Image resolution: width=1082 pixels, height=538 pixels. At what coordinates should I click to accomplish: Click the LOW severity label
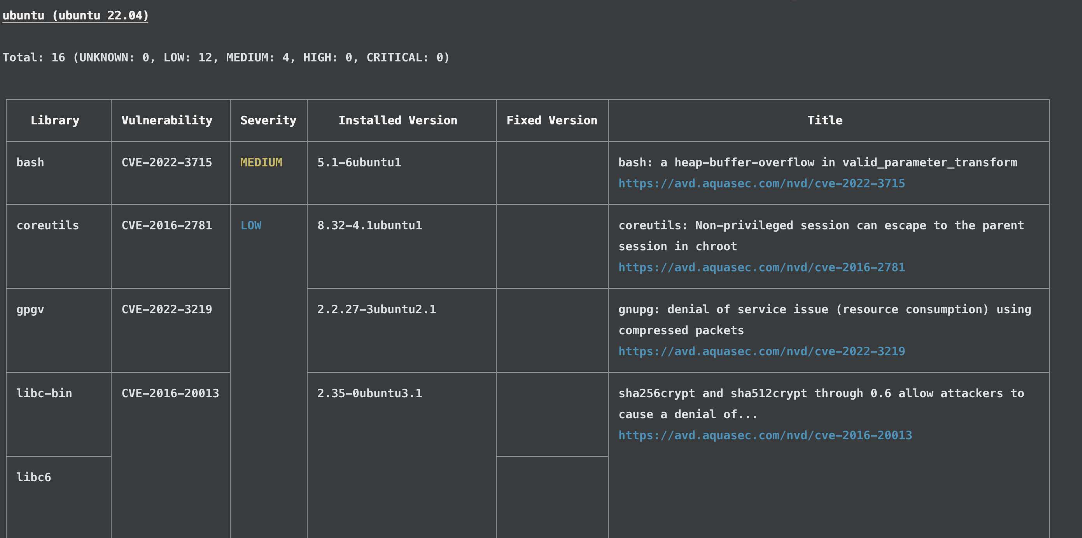click(251, 225)
